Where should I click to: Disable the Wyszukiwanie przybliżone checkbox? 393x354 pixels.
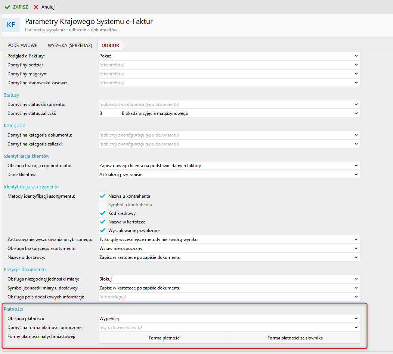103,231
